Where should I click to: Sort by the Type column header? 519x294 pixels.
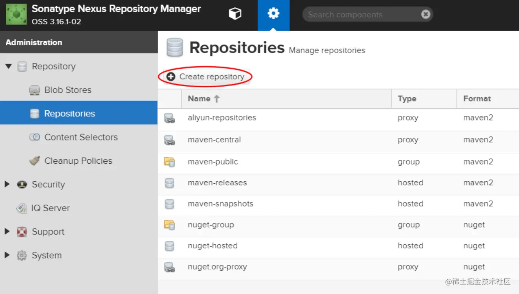(x=424, y=98)
